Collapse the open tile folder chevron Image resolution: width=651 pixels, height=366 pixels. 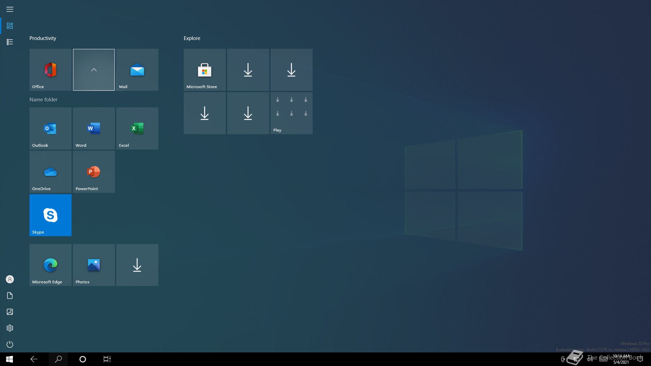[94, 70]
